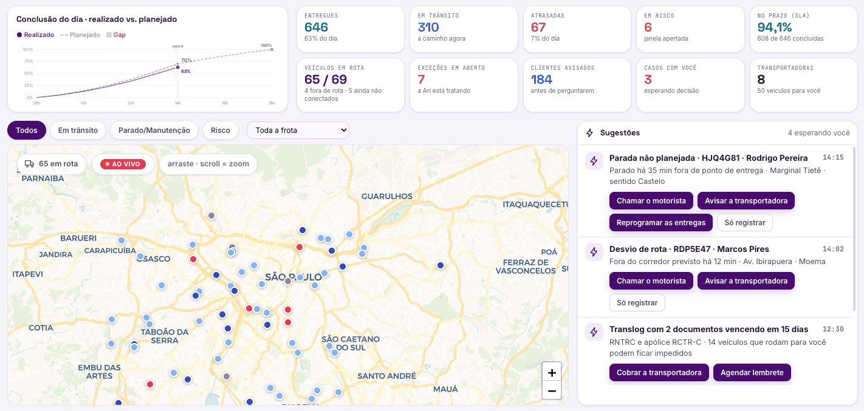Click the red vehicle marker near Embu das Artes
This screenshot has height=411, width=864.
pos(150,384)
